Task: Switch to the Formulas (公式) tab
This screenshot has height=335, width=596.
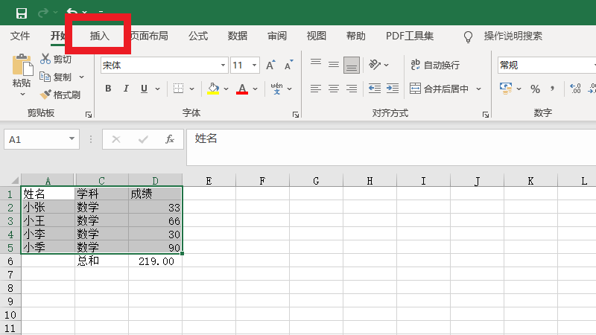Action: [198, 36]
